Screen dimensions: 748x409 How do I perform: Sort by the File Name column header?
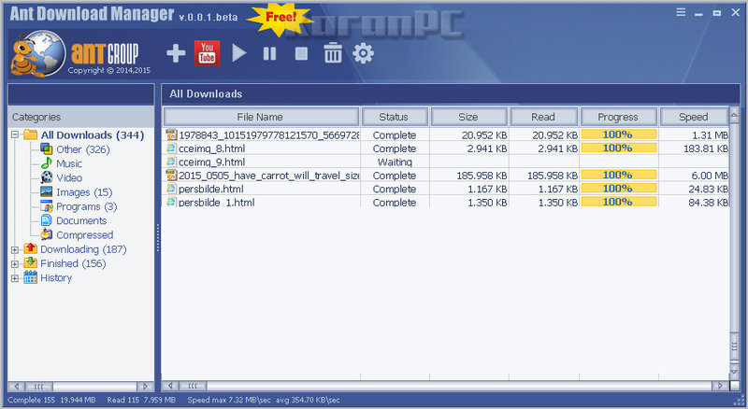pos(261,117)
